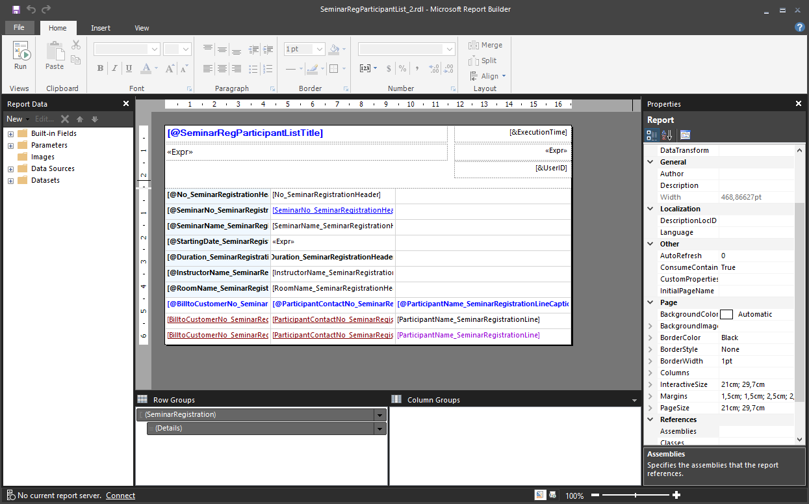The width and height of the screenshot is (809, 504).
Task: Apply numbered list formatting
Action: (268, 68)
